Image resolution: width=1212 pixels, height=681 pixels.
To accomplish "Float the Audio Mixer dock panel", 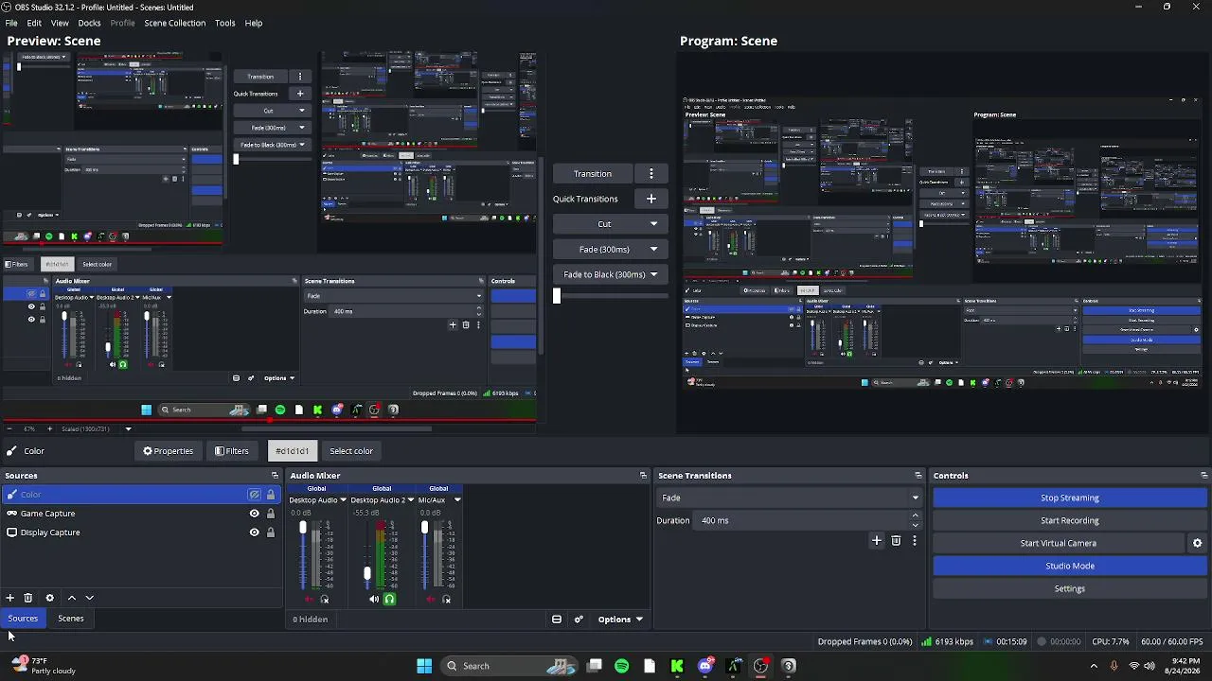I will point(643,476).
